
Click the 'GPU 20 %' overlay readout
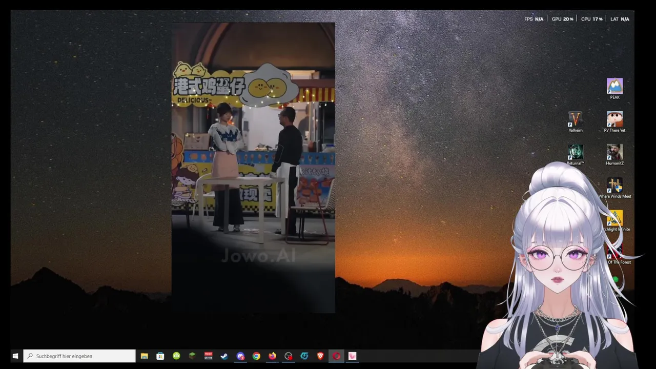pyautogui.click(x=562, y=19)
